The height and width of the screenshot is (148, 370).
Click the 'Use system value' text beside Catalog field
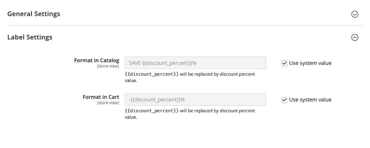pyautogui.click(x=310, y=63)
